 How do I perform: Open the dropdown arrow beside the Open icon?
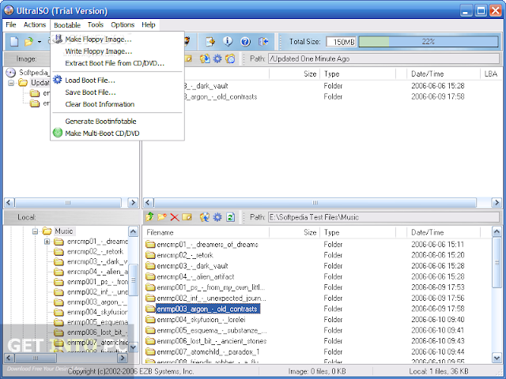40,42
